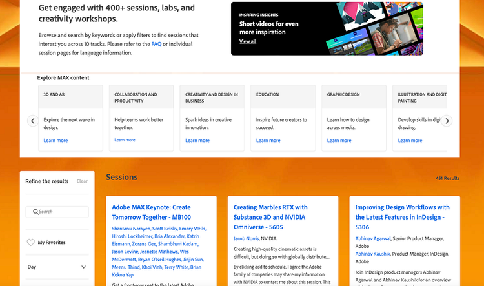The height and width of the screenshot is (286, 484).
Task: Open the FAQ link
Action: click(x=156, y=44)
